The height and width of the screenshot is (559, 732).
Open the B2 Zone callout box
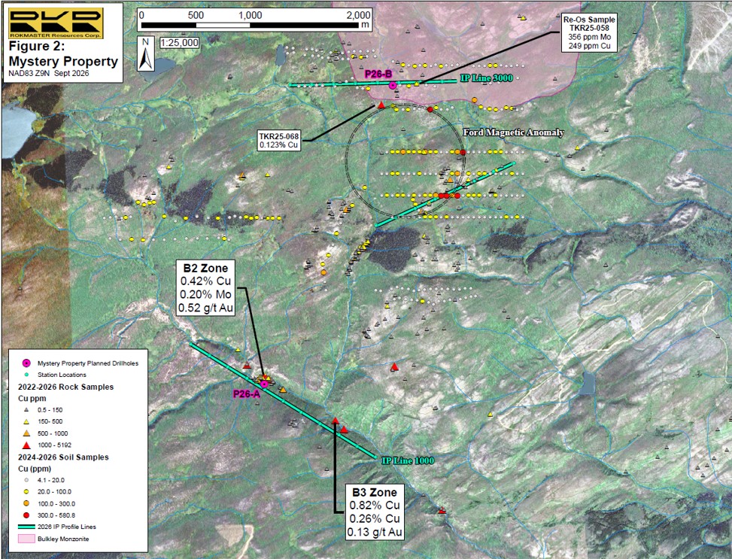[206, 288]
